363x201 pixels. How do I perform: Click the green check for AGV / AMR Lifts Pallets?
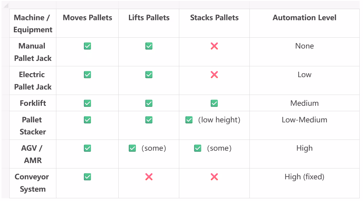(x=132, y=148)
